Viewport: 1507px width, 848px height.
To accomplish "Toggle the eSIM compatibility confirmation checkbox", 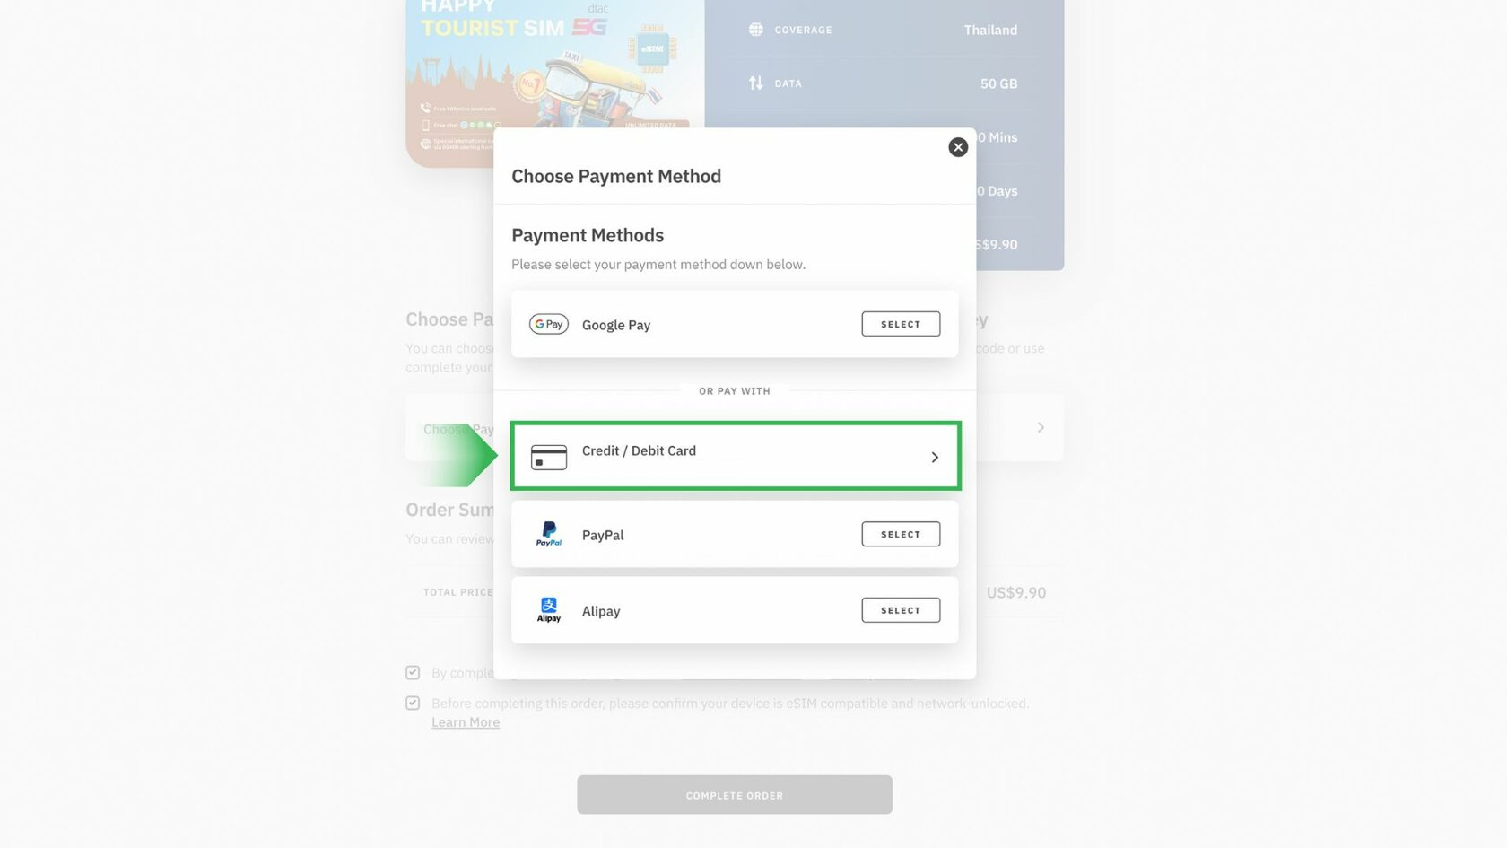I will pos(413,704).
